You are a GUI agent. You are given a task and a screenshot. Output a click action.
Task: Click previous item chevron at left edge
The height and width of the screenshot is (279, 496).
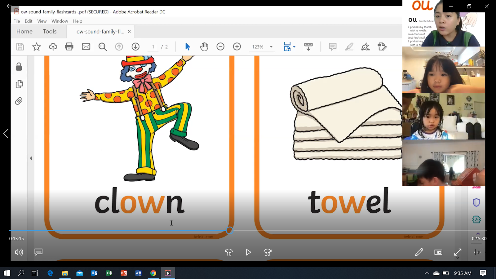pyautogui.click(x=6, y=134)
